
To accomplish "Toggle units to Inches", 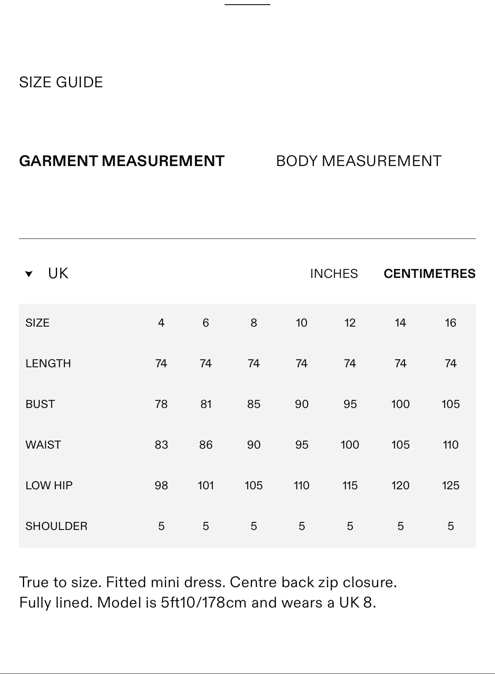I will point(334,274).
